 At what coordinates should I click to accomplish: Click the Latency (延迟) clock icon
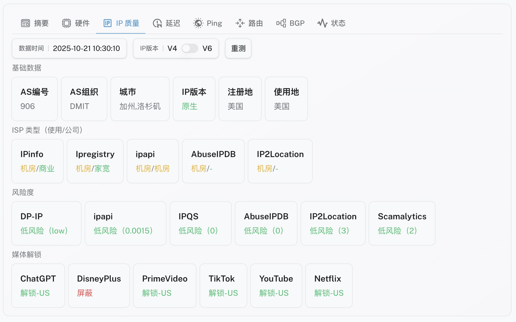tap(157, 23)
